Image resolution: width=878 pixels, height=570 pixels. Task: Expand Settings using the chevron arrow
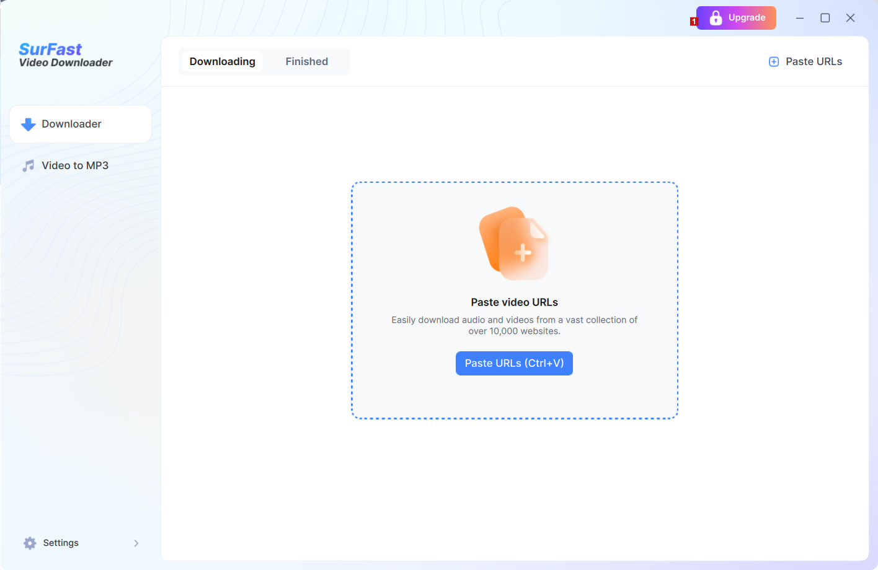[136, 543]
